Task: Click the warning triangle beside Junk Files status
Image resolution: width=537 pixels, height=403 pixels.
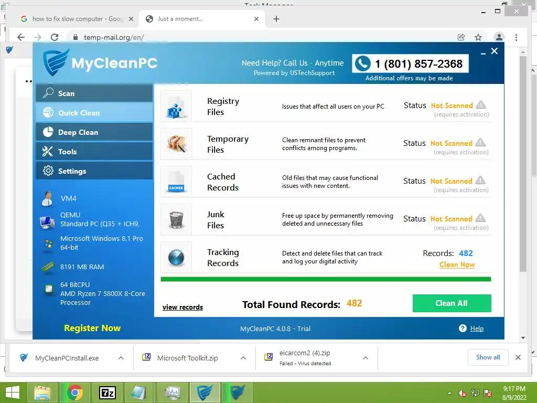Action: coord(480,218)
